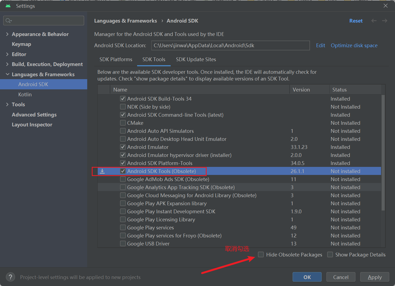Go back with the left arrow icon
The height and width of the screenshot is (286, 395).
[x=374, y=21]
